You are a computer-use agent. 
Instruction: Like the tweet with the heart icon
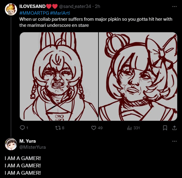point(94,128)
